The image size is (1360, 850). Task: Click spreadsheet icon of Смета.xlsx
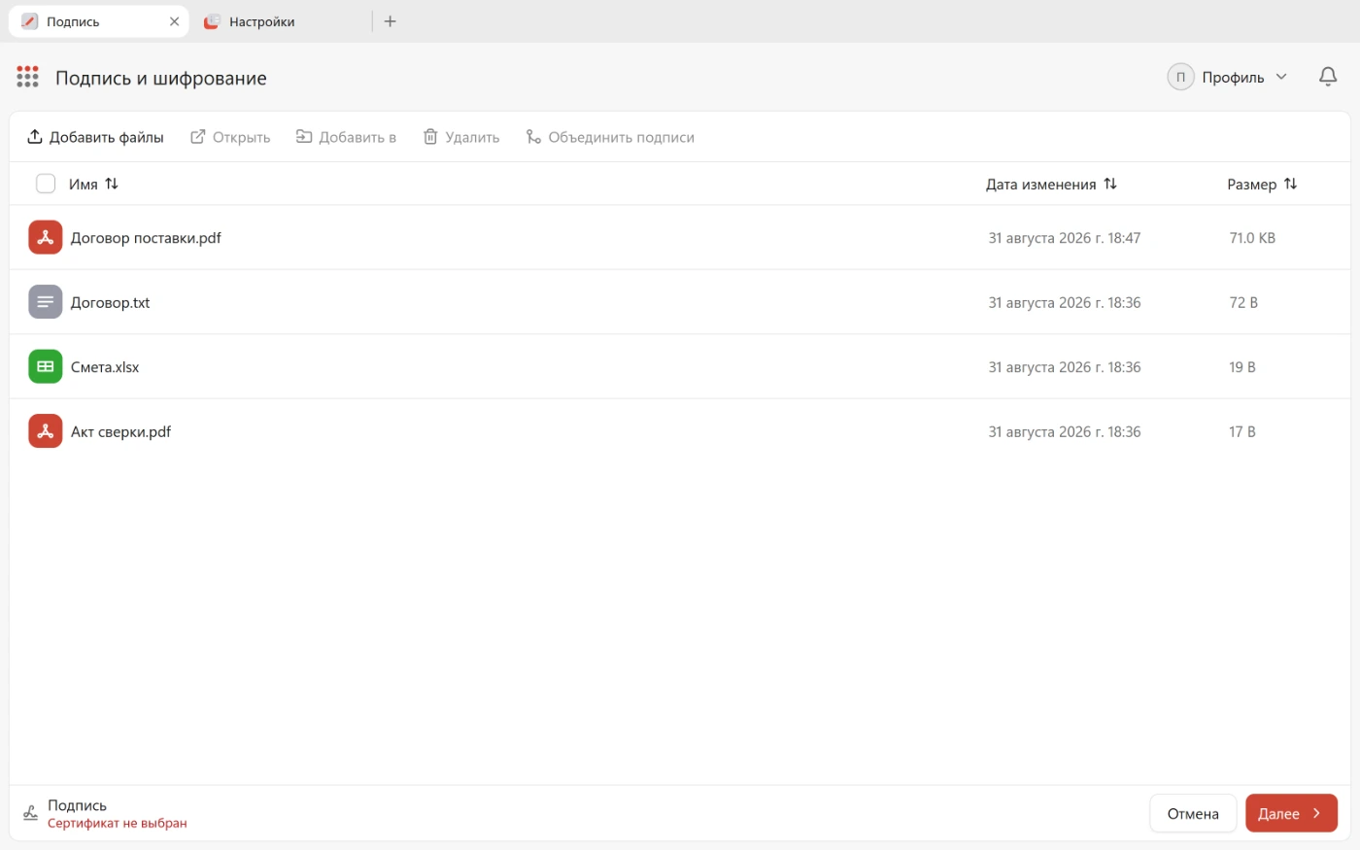click(x=46, y=366)
